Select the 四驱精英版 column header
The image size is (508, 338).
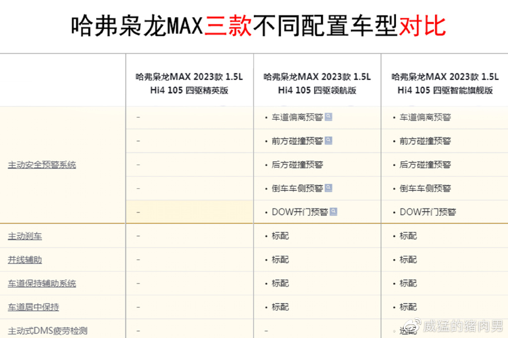coord(189,83)
